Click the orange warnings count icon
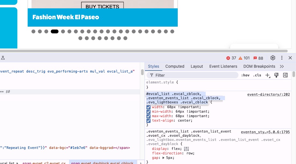This screenshot has height=164, width=296. [240, 58]
